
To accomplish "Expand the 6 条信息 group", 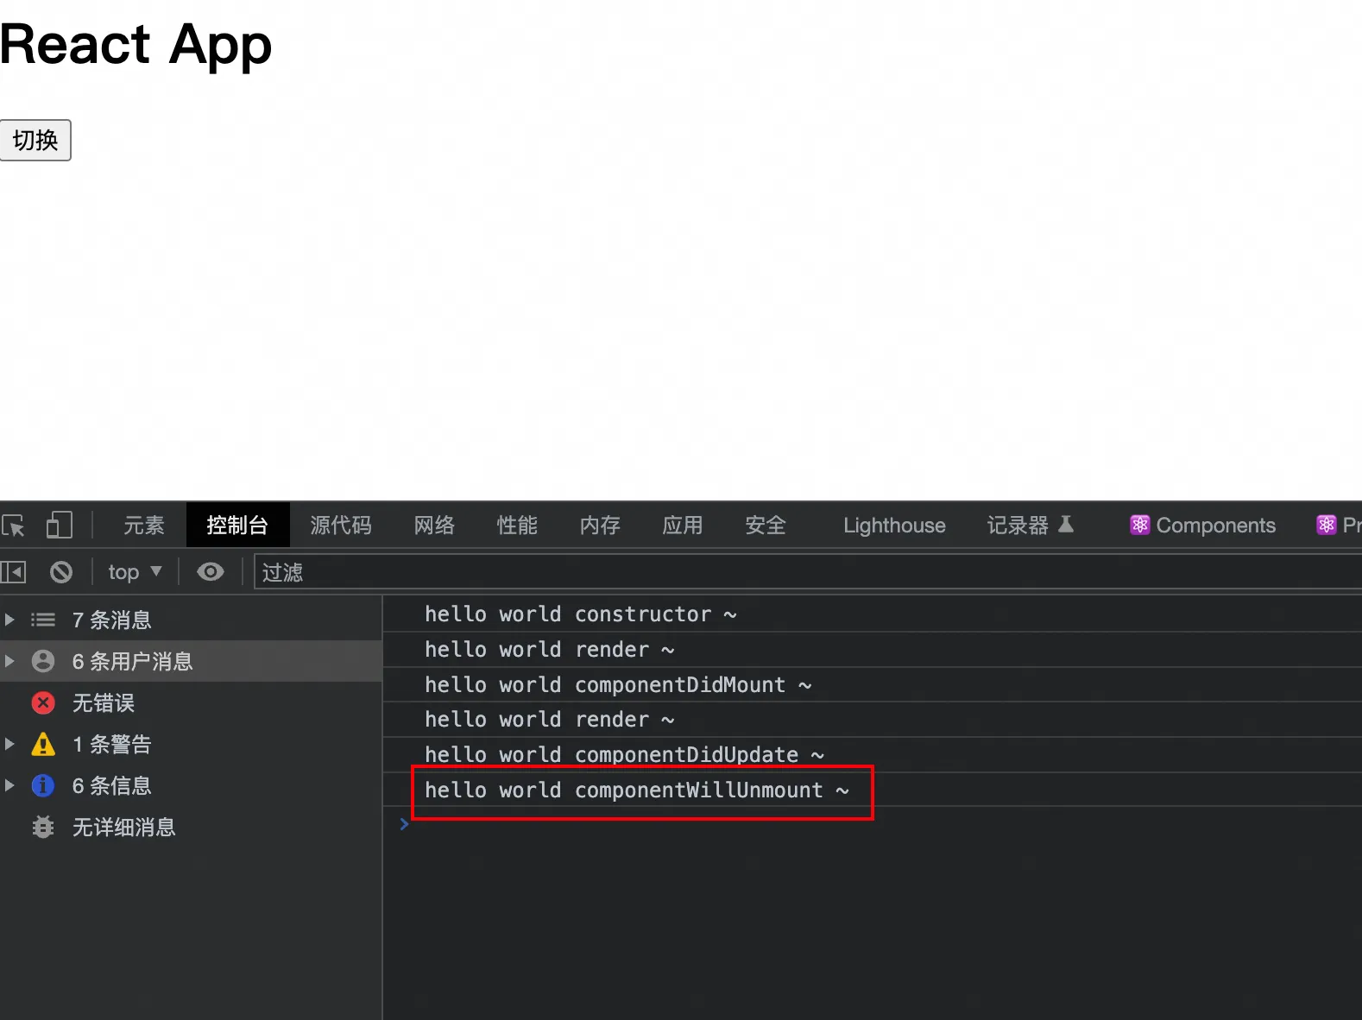I will point(9,785).
